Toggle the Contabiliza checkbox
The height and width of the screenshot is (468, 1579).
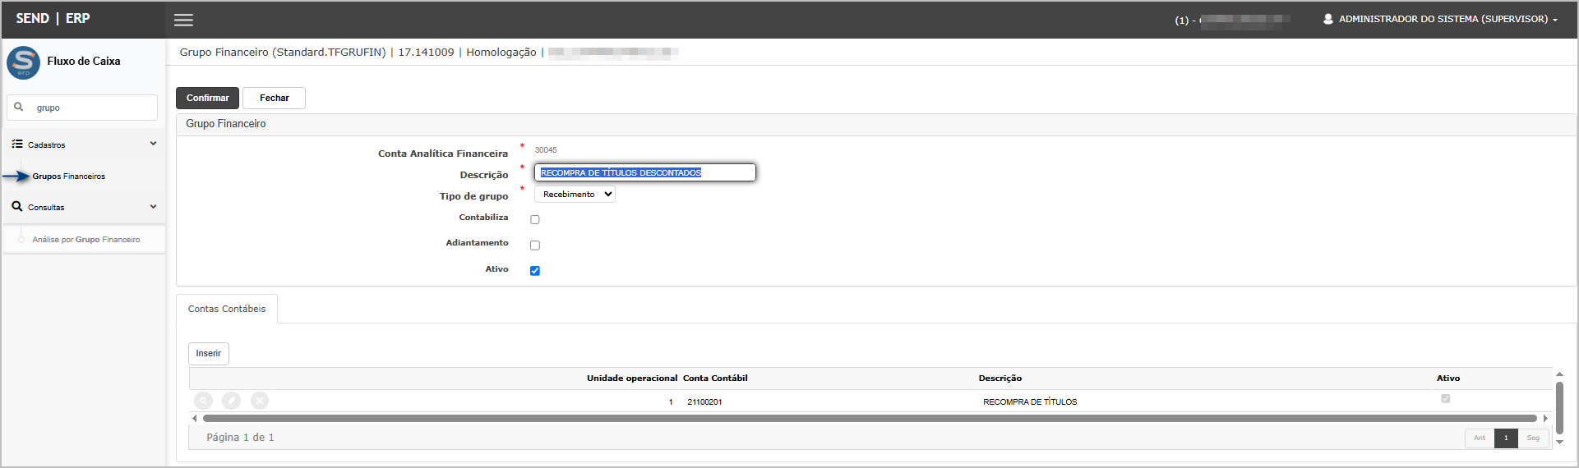535,219
